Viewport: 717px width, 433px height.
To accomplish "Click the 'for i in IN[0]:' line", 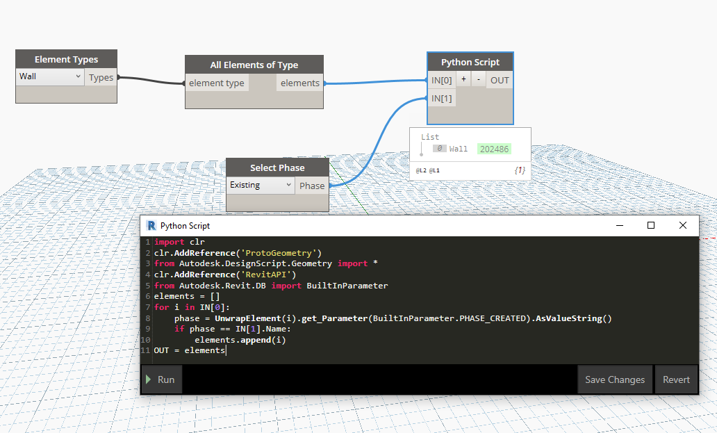I will pyautogui.click(x=192, y=307).
